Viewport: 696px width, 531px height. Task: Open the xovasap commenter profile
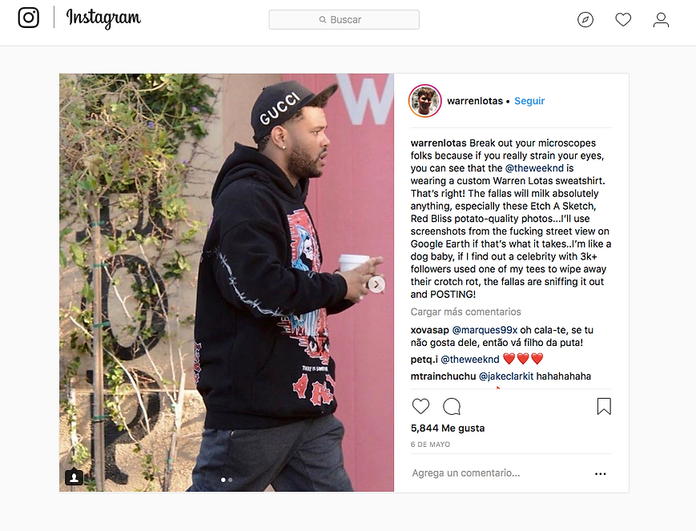(429, 330)
